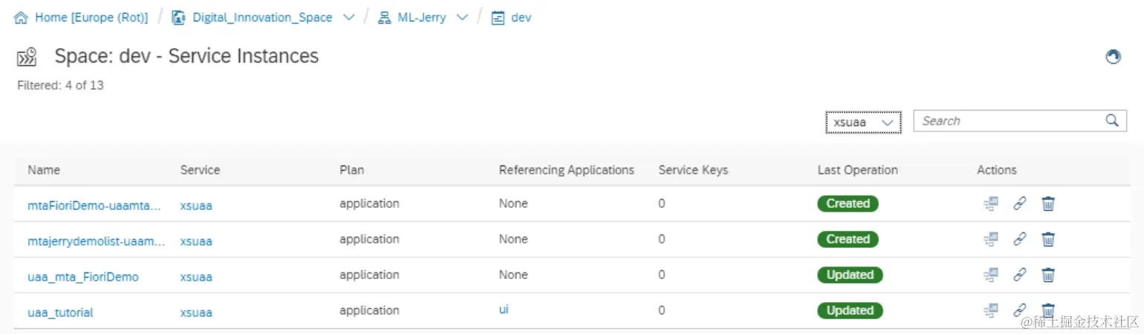This screenshot has height=334, width=1144.
Task: Open the uaa_tutorial instance link
Action: 60,312
